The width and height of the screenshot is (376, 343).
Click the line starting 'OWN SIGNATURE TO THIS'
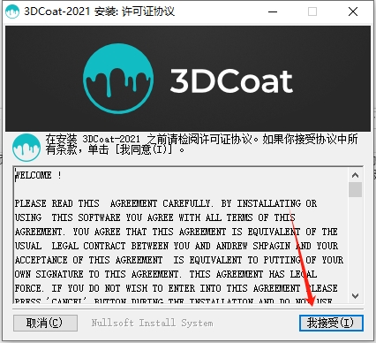166,274
